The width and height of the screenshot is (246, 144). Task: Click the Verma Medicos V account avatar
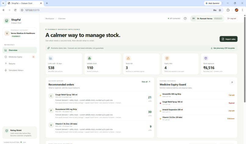pyautogui.click(x=7, y=33)
